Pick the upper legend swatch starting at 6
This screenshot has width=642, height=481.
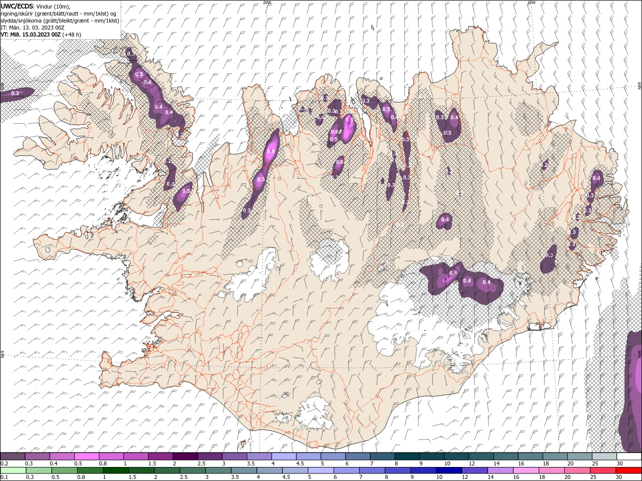pos(358,456)
